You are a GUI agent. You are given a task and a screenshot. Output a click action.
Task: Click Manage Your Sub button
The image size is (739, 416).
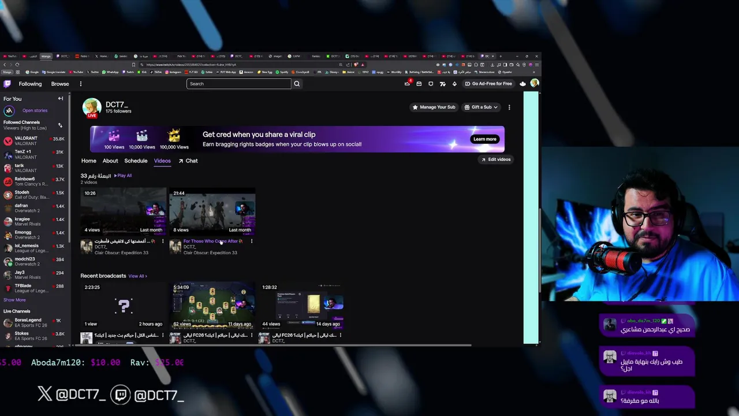click(x=434, y=107)
